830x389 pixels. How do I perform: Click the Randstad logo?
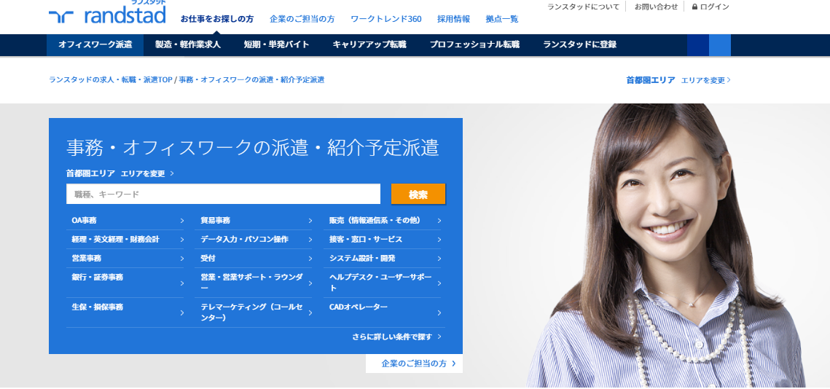[107, 13]
